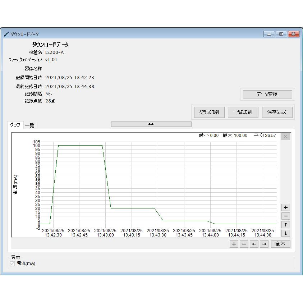Click the データ変換 button
The width and height of the screenshot is (303, 303).
click(x=267, y=94)
